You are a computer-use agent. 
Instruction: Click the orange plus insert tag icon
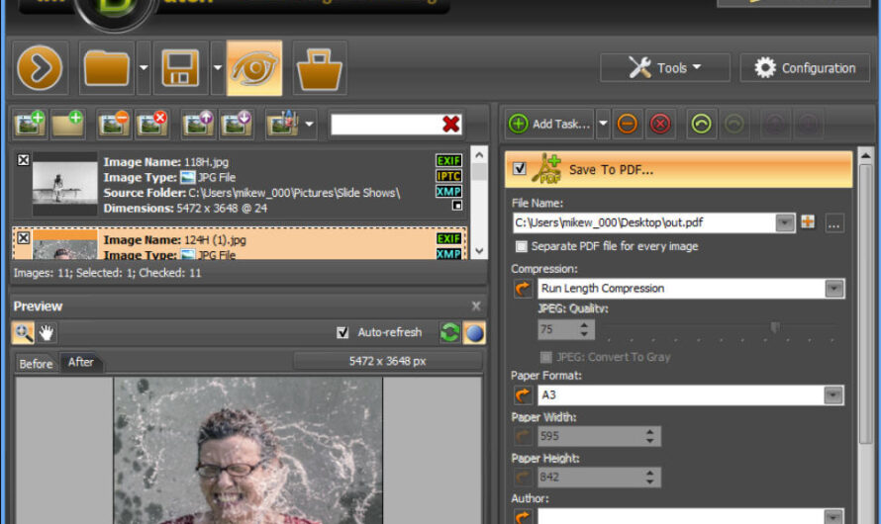point(808,222)
